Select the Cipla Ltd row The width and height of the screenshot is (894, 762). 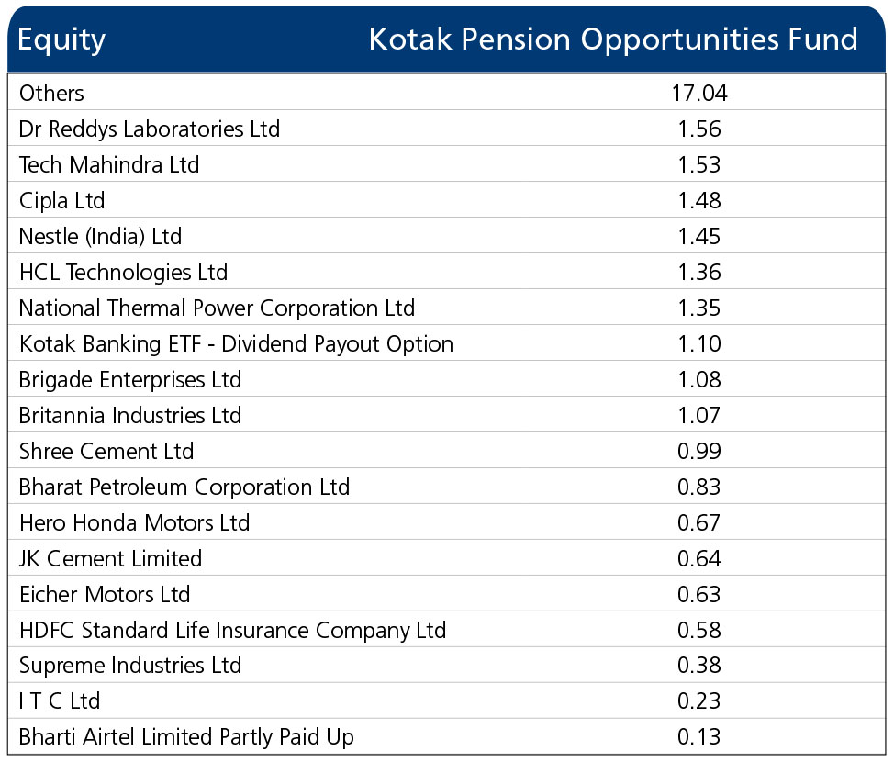pyautogui.click(x=62, y=200)
